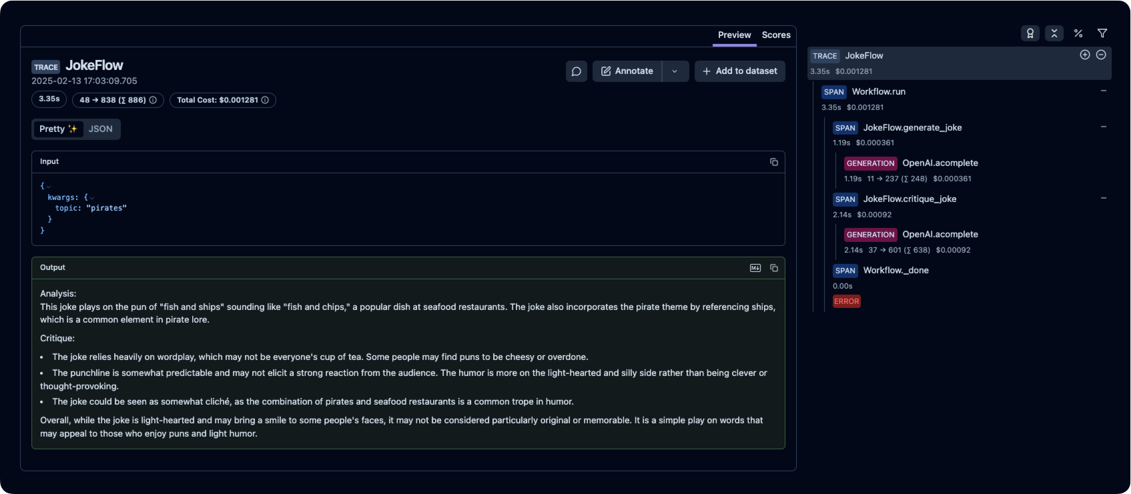Click the timestamp 2025-02-13 17:03:09.705

point(84,81)
